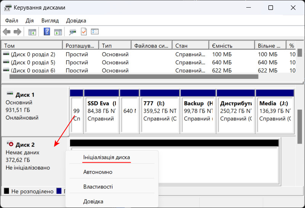
Task: Click the black Не розподілено legend swatch
Action: pos(6,191)
